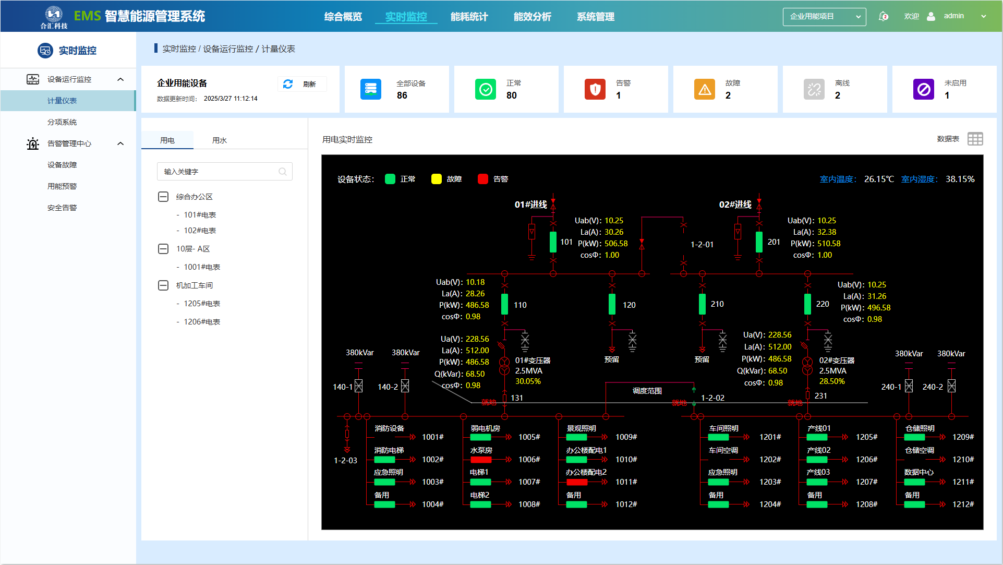
Task: Click the blue all-devices icon
Action: [370, 89]
